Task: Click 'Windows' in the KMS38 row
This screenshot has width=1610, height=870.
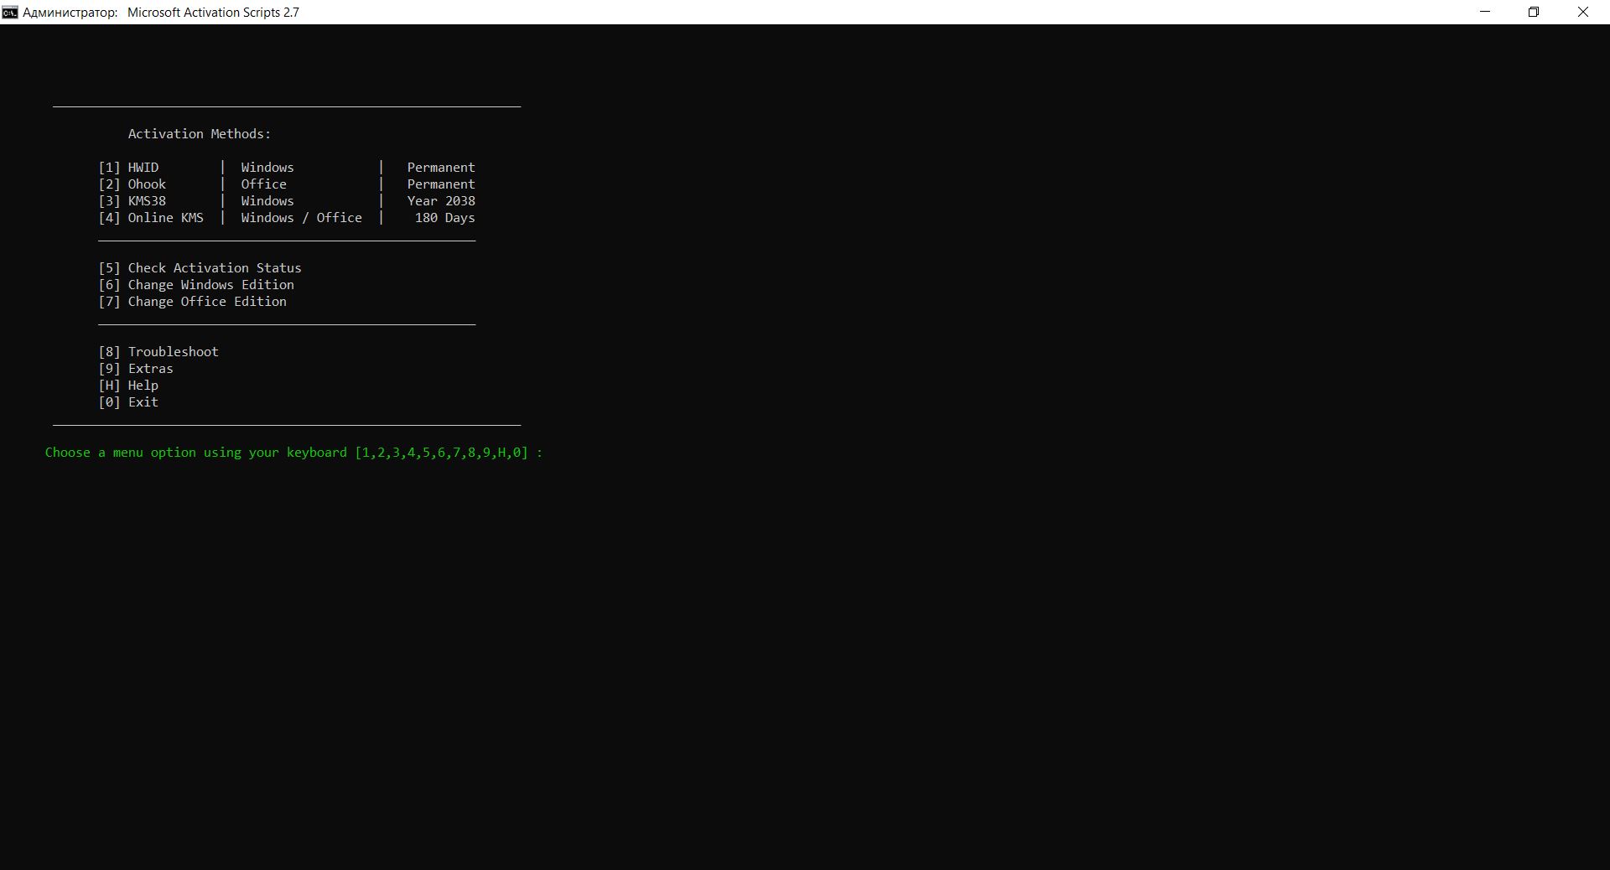Action: [x=267, y=201]
